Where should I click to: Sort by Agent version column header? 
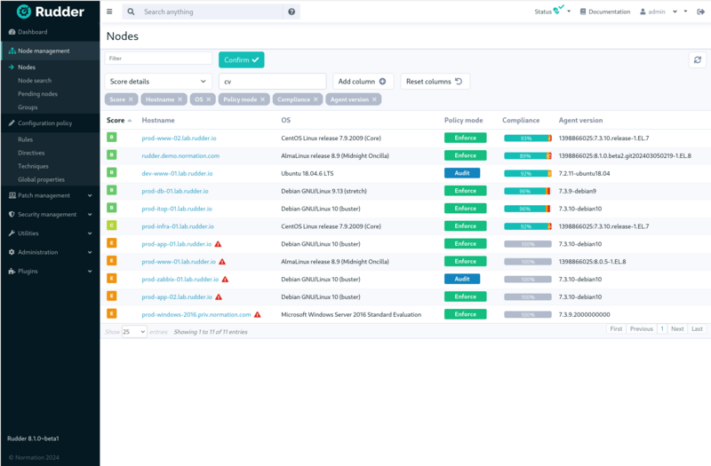tap(580, 121)
